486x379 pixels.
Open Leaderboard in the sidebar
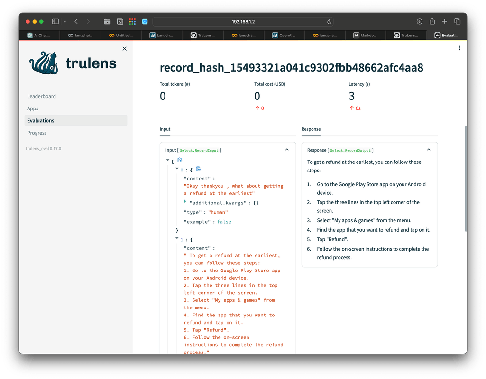(41, 96)
